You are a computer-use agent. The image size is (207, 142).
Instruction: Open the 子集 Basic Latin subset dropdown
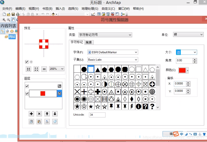click(113, 60)
